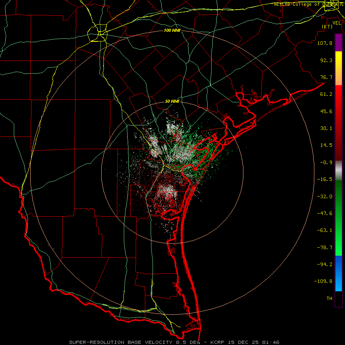Viewport: 345px width, 345px height.
Task: Click the 50 NMI range ring label
Action: click(172, 101)
